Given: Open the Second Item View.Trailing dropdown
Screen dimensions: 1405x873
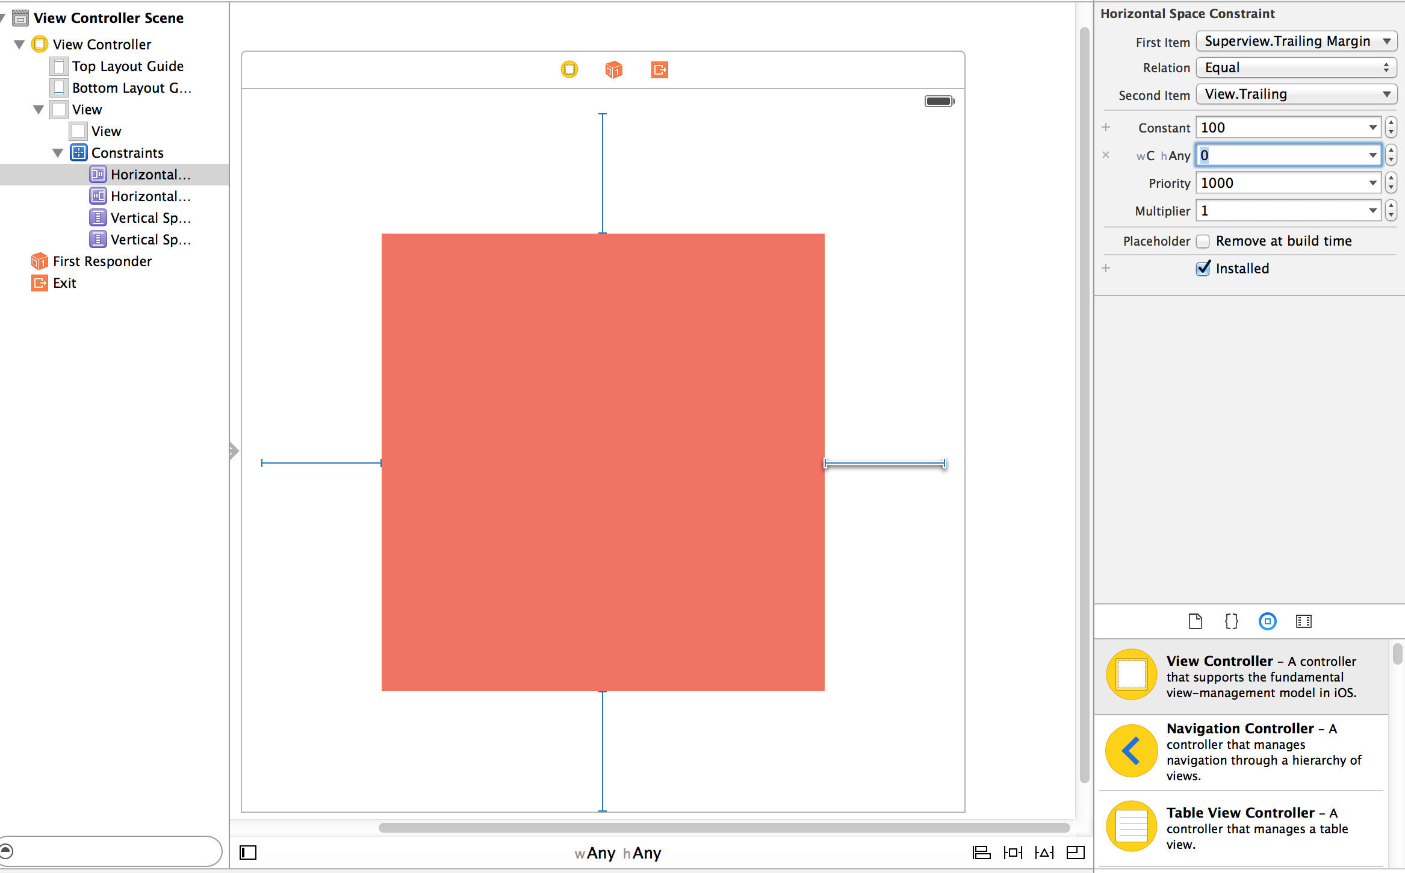Looking at the screenshot, I should point(1295,94).
